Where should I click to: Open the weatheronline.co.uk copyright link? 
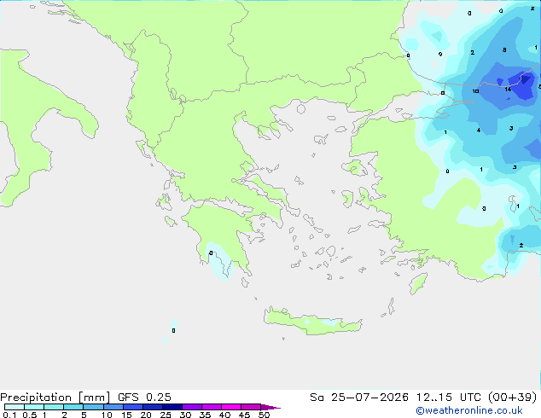click(468, 410)
